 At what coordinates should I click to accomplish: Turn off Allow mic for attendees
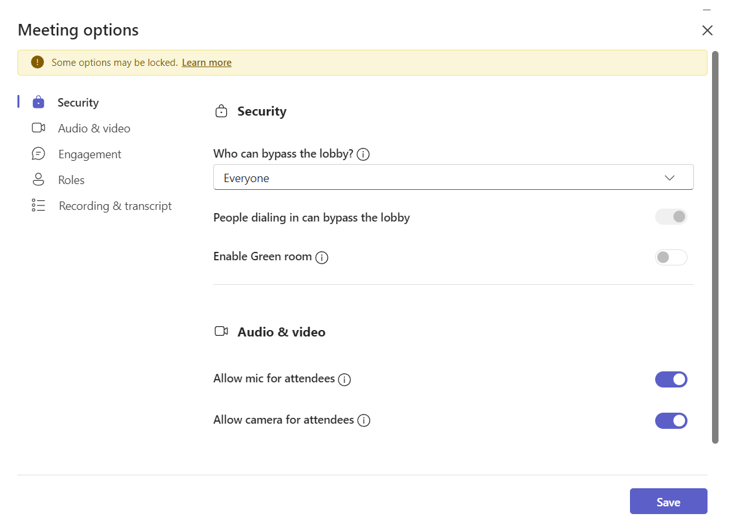(x=671, y=379)
